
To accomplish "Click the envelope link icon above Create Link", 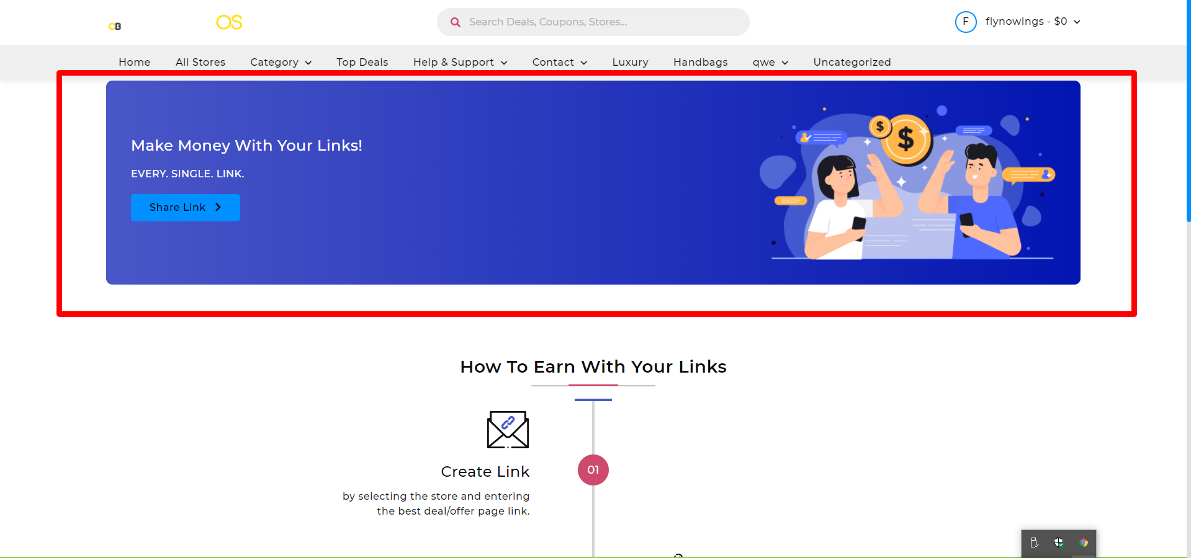I will 508,429.
